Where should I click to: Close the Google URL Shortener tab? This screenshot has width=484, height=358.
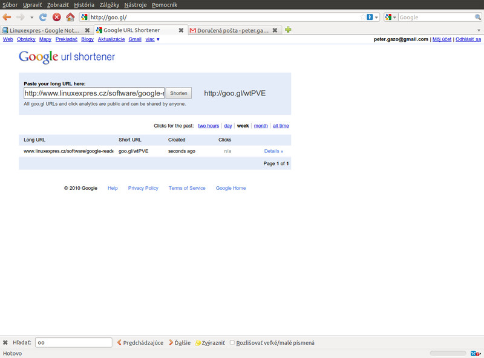point(181,30)
